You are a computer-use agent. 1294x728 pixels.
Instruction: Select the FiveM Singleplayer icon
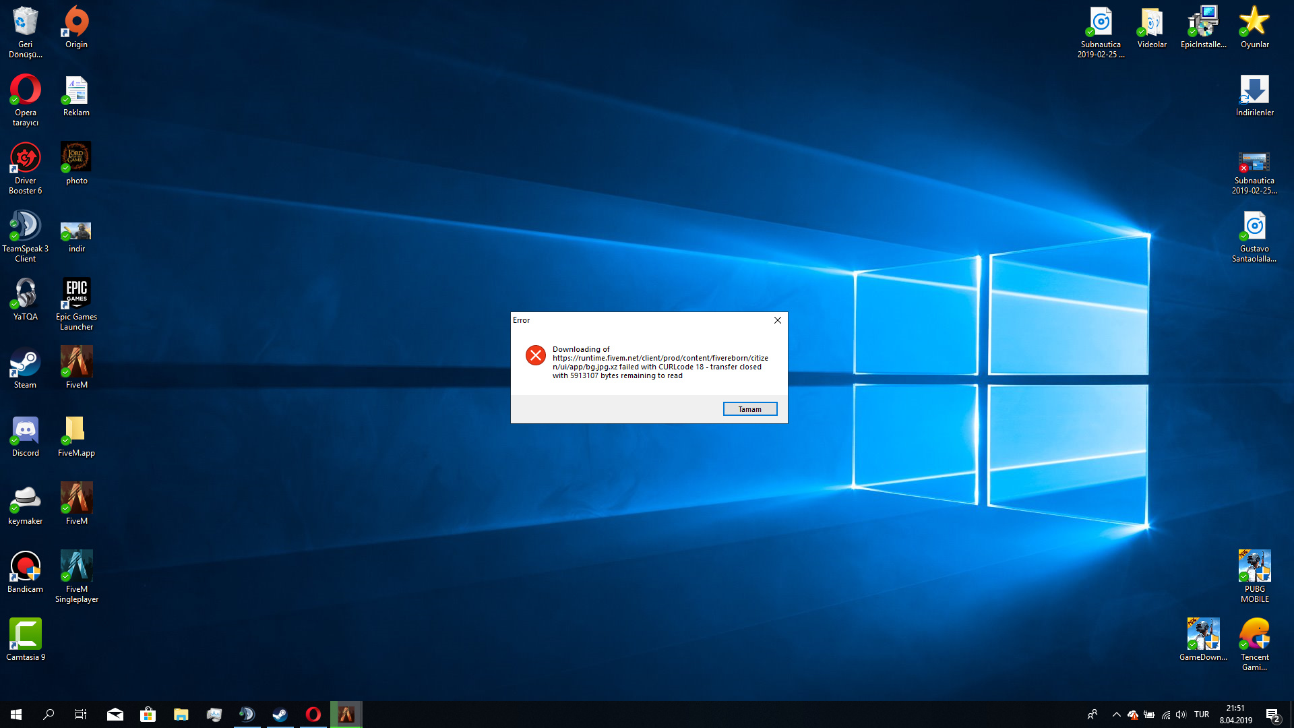click(x=77, y=576)
